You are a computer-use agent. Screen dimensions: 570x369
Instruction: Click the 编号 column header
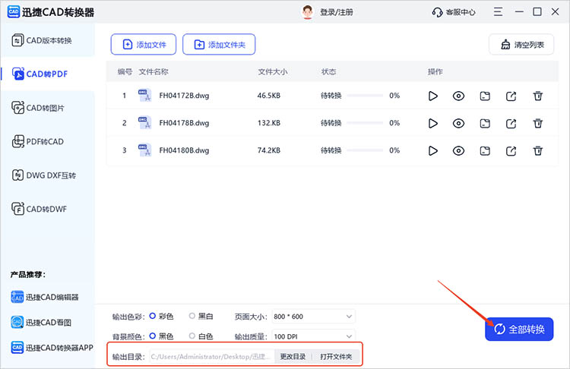[x=125, y=71]
